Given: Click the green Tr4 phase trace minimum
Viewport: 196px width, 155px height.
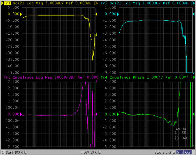Looking at the screenshot, I should 173,126.
